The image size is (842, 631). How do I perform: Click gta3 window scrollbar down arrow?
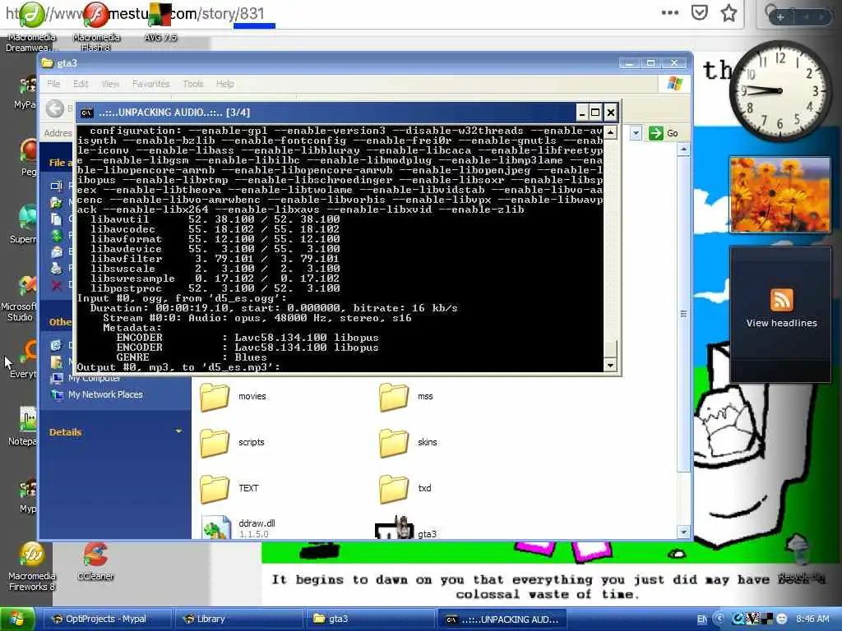[x=683, y=532]
